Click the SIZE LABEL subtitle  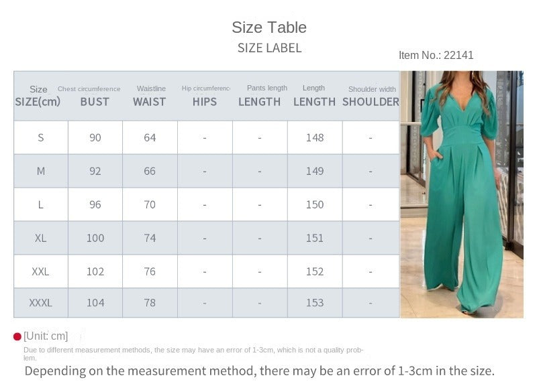pyautogui.click(x=269, y=48)
